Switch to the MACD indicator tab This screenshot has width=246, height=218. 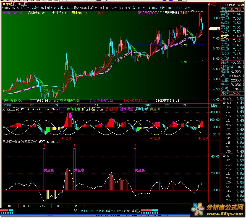43,206
